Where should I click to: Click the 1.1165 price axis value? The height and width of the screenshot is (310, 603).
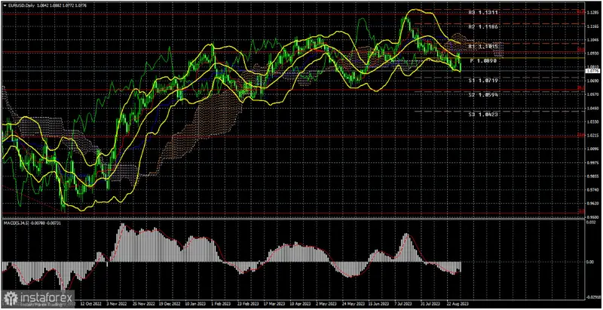(594, 26)
